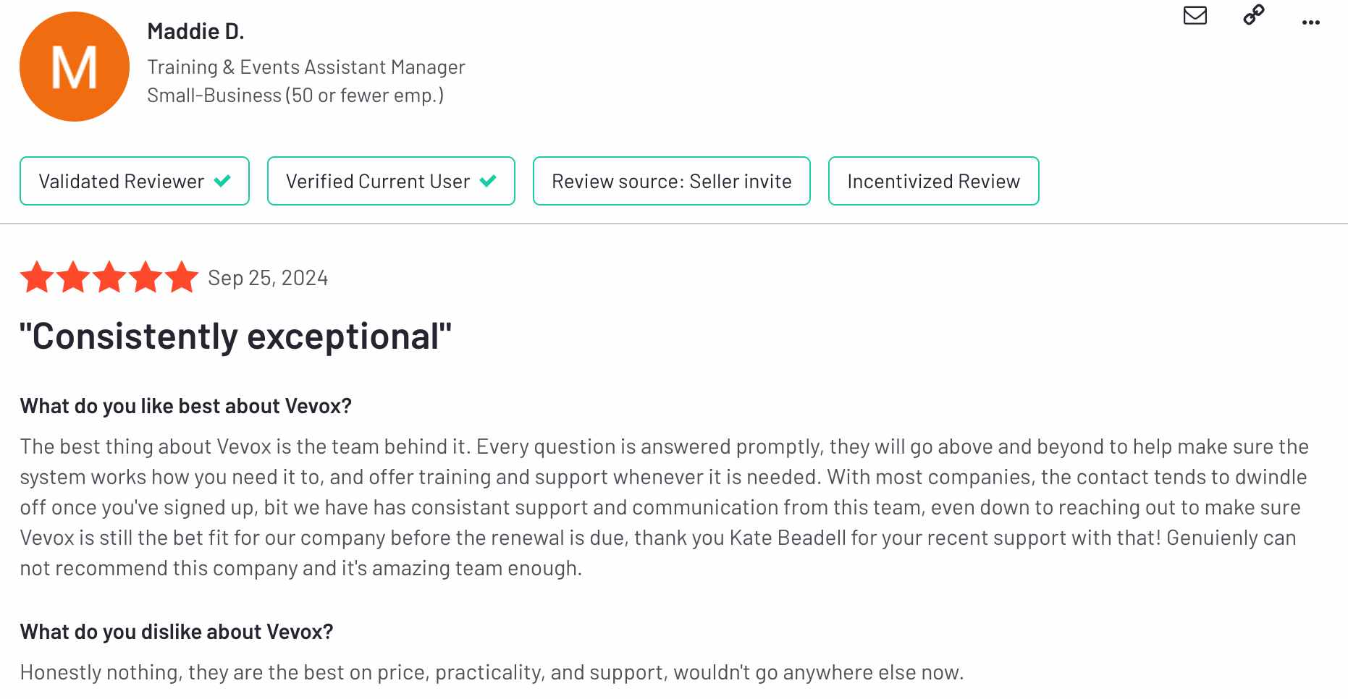Click the "What do you dislike" heading
The width and height of the screenshot is (1348, 699).
[x=177, y=632]
